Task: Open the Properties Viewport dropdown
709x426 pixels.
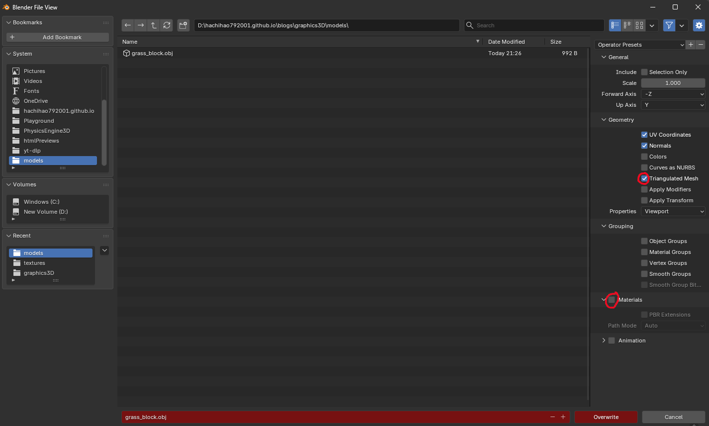Action: [673, 211]
